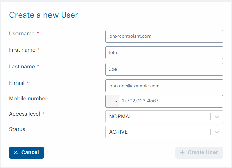The width and height of the screenshot is (232, 168).
Task: Click the 'Create a new User' heading
Action: pyautogui.click(x=43, y=15)
